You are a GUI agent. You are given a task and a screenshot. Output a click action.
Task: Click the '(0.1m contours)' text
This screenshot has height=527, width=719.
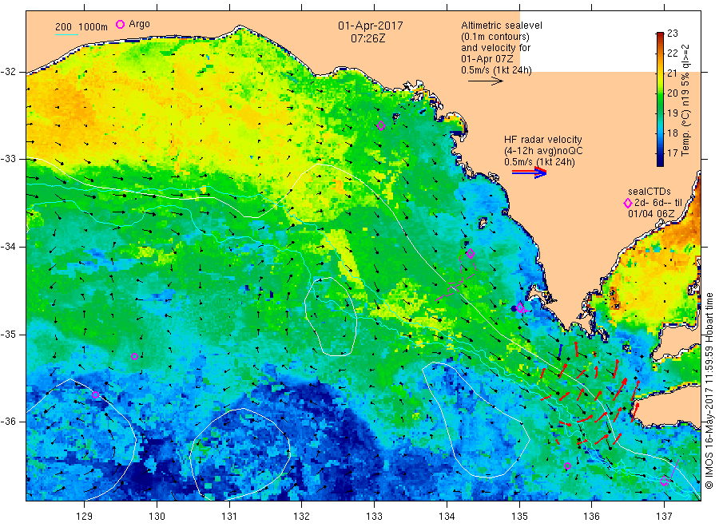tap(495, 37)
